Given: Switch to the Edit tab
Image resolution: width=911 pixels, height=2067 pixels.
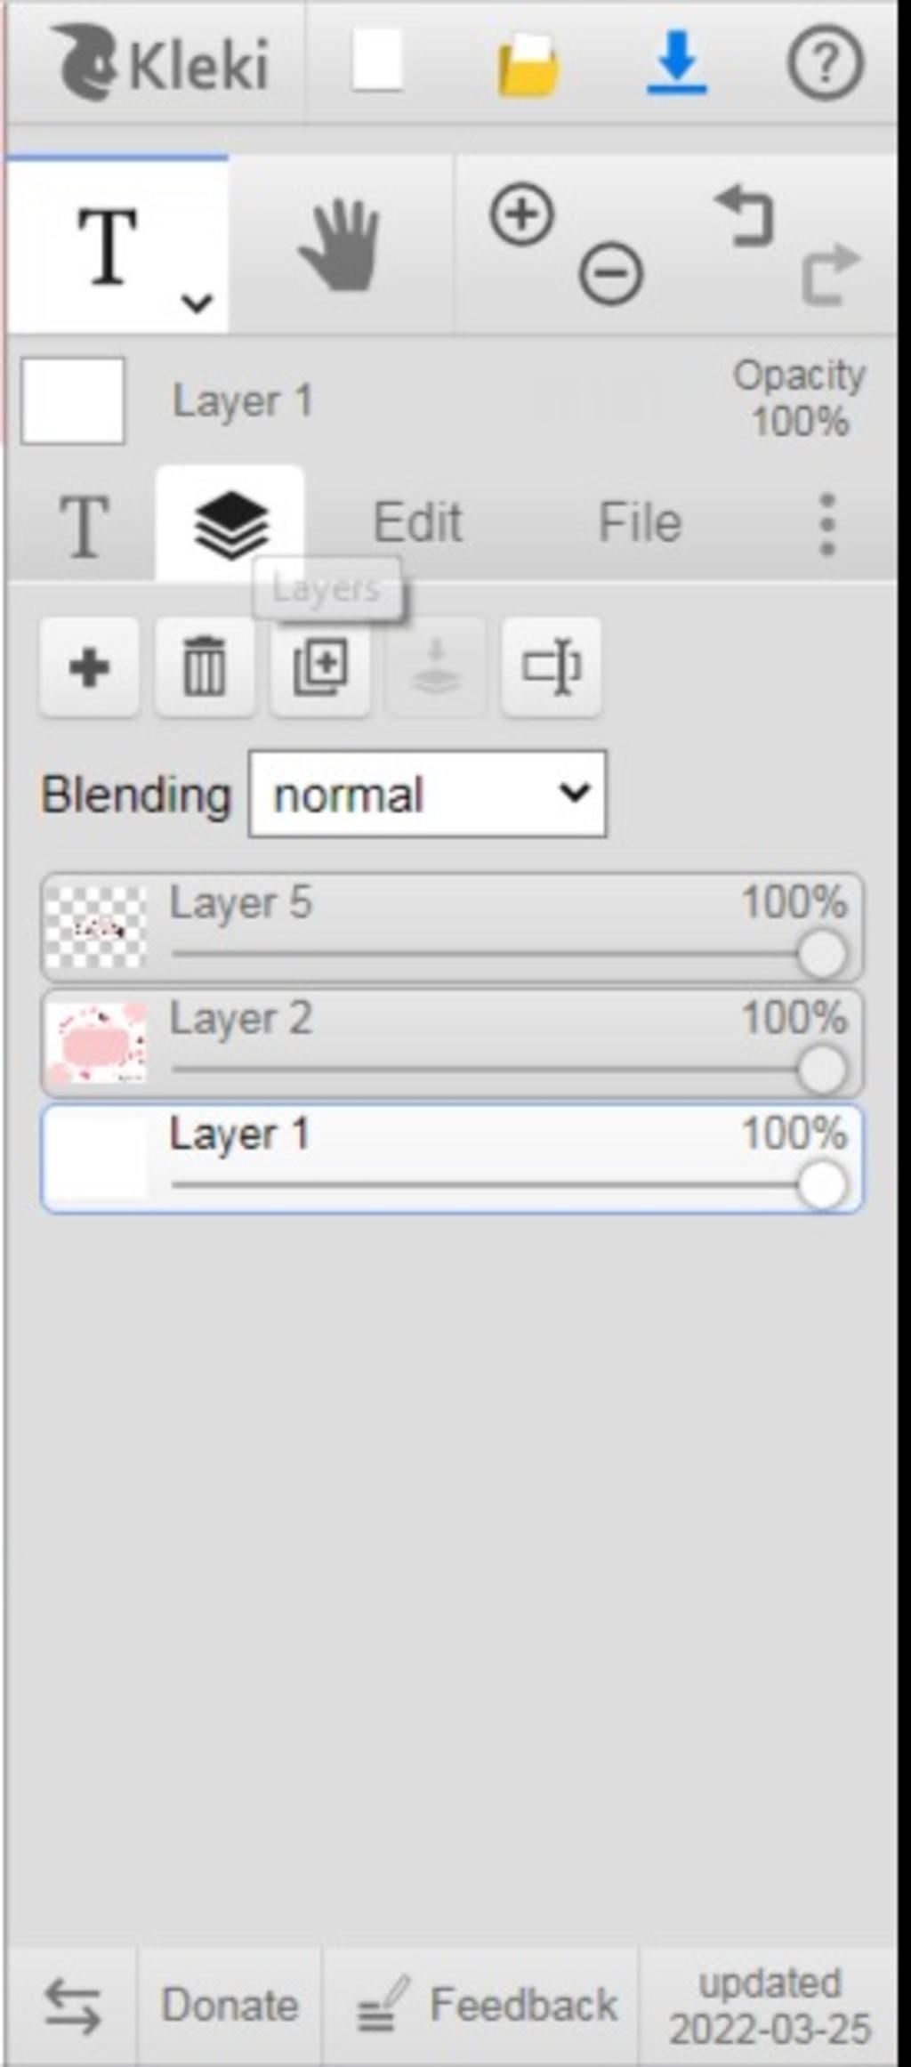Looking at the screenshot, I should (417, 522).
